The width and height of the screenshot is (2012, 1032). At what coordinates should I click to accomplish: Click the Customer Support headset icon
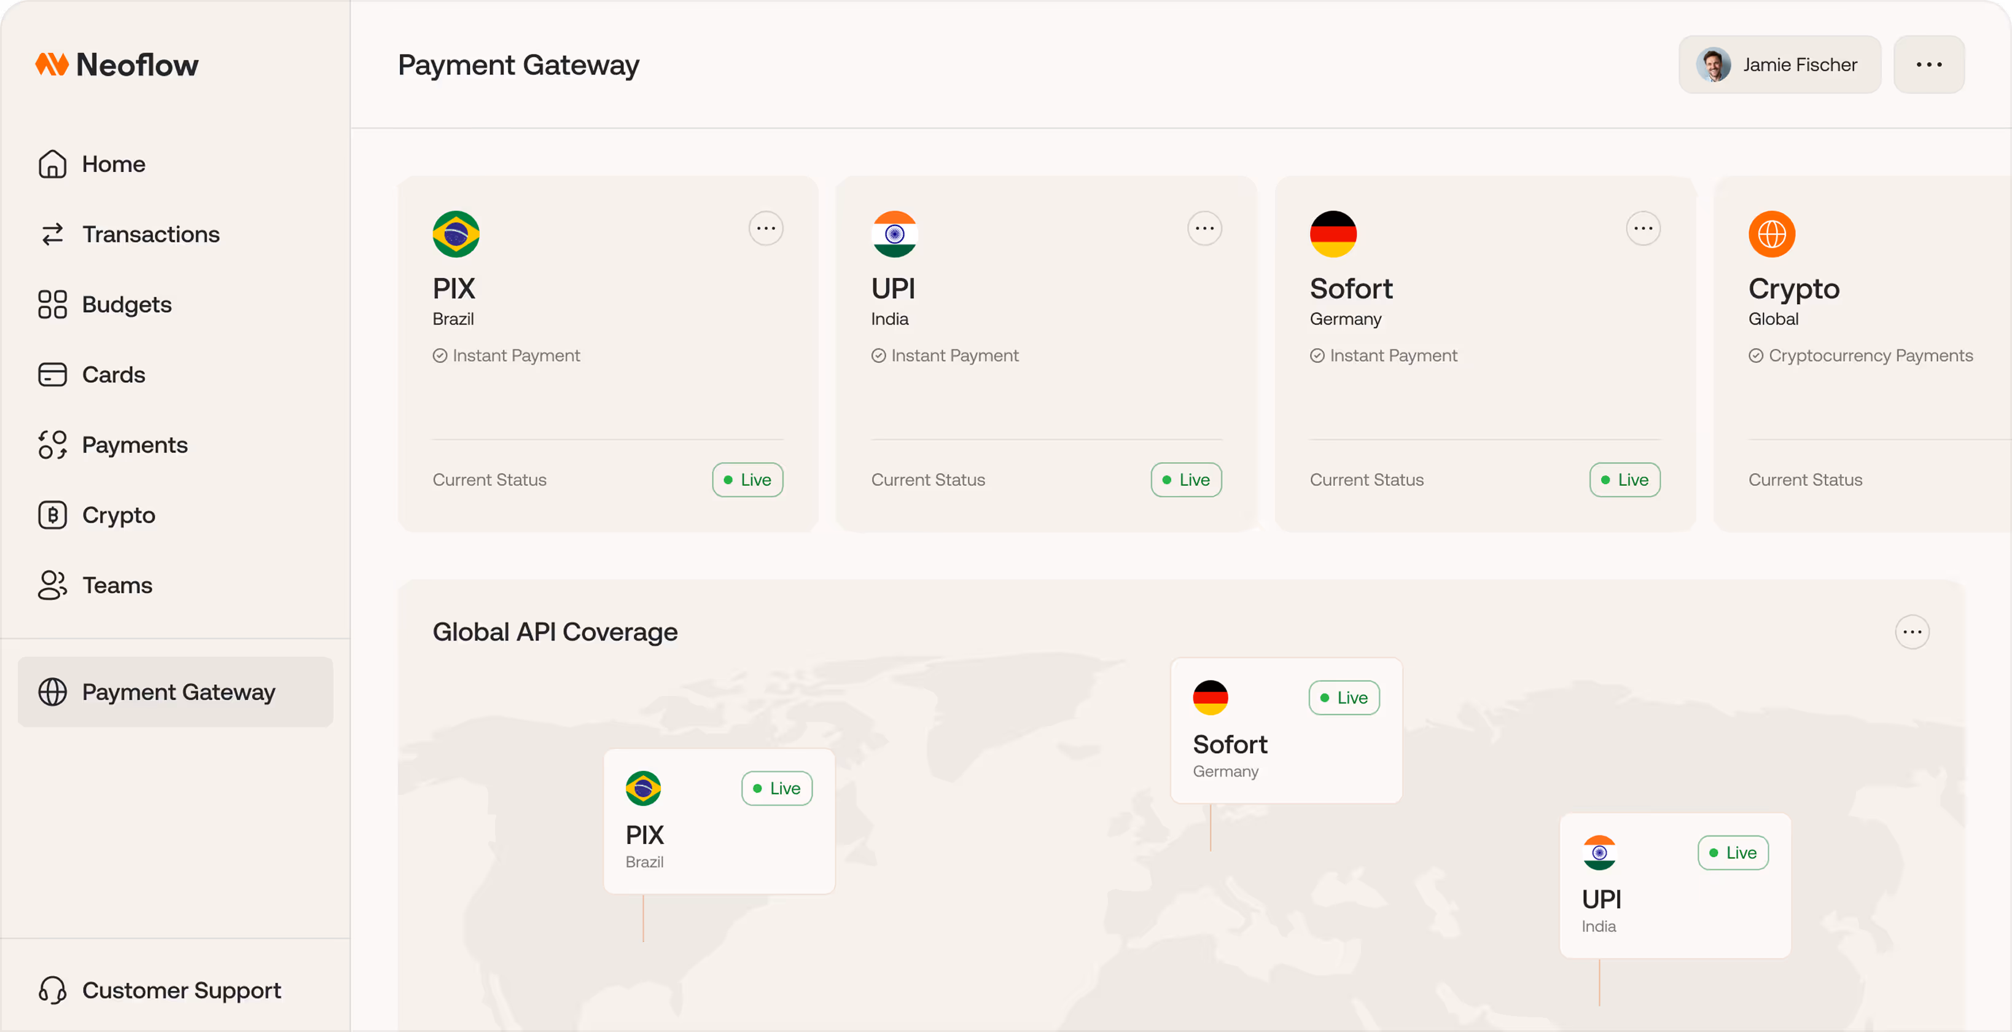tap(52, 990)
